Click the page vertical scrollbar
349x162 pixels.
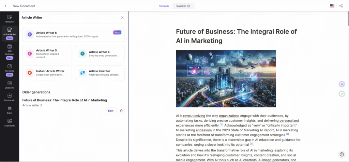pyautogui.click(x=348, y=19)
